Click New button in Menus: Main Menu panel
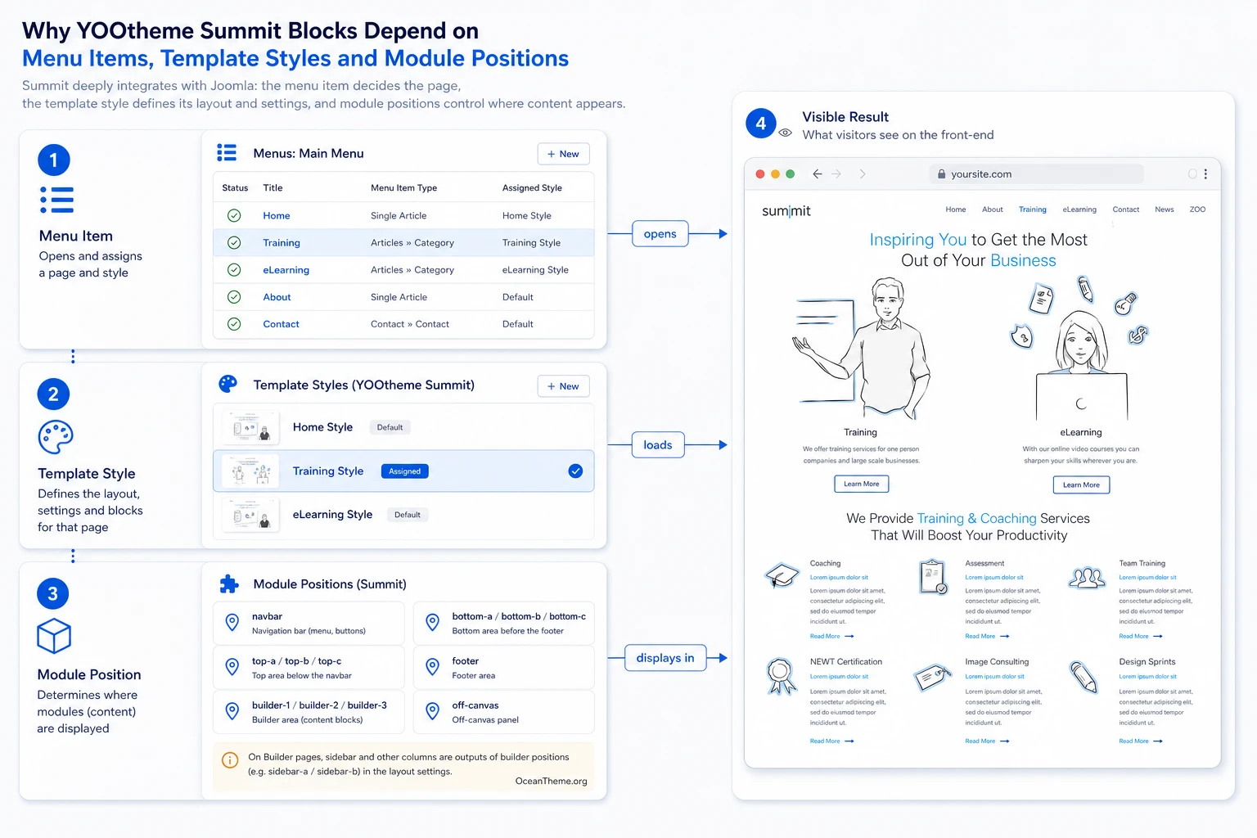 coord(563,154)
